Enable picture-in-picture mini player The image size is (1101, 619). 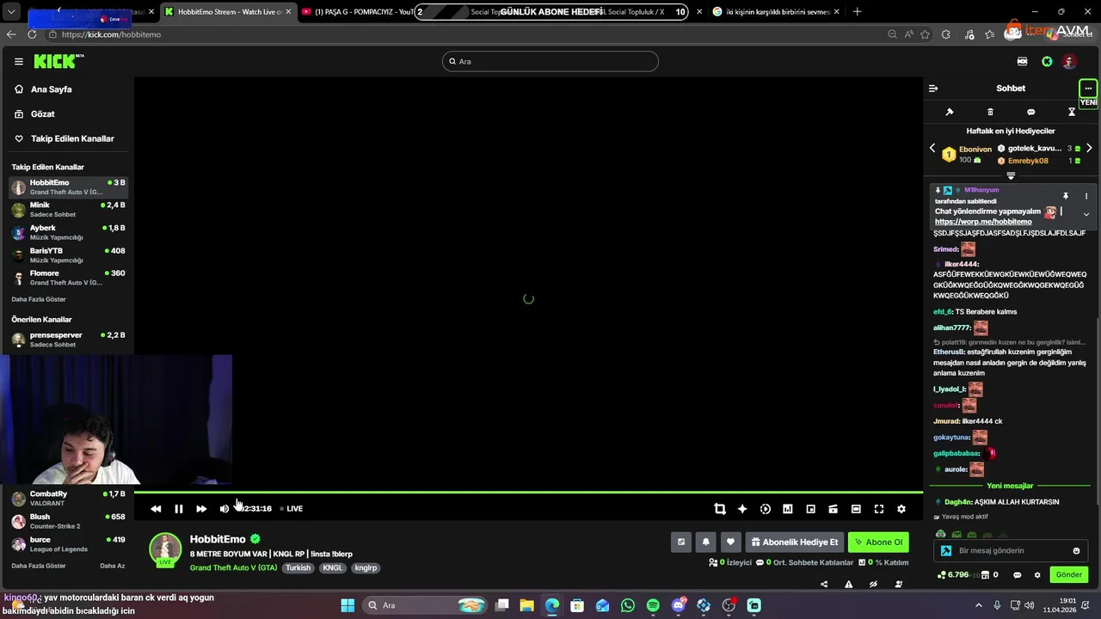(810, 509)
